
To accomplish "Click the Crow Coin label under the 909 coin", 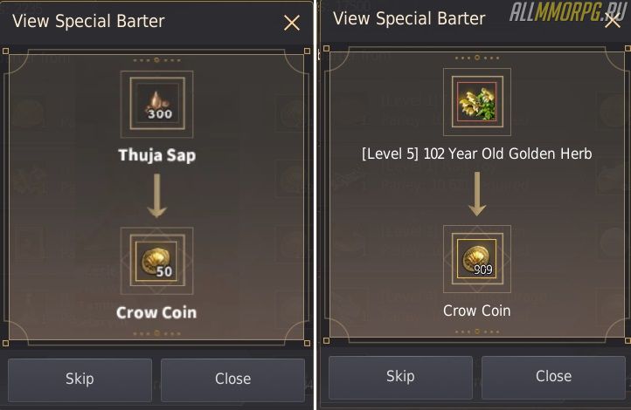I will (476, 311).
